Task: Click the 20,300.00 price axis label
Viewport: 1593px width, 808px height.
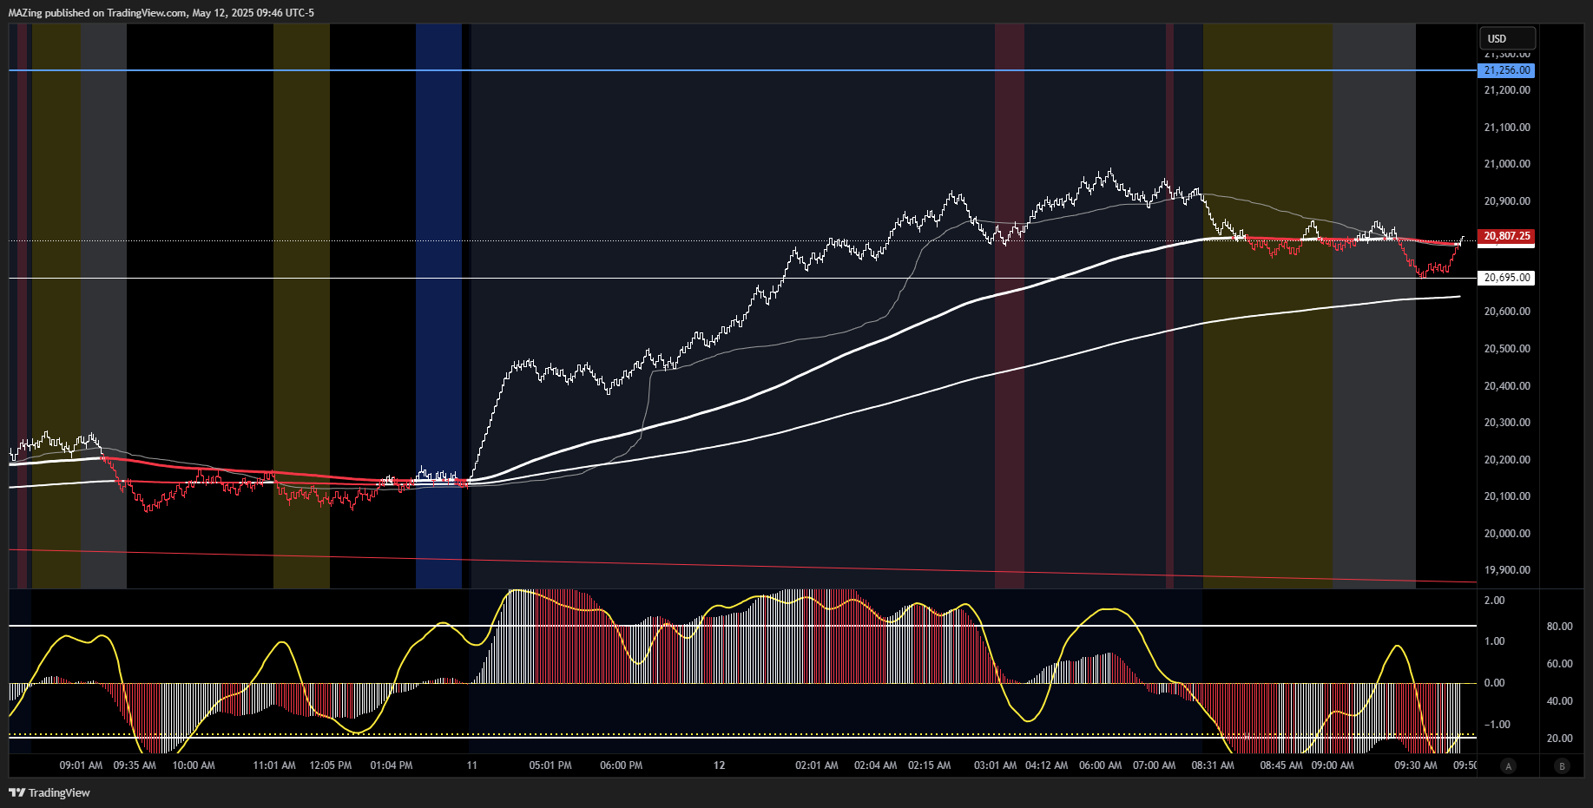Action: point(1507,423)
